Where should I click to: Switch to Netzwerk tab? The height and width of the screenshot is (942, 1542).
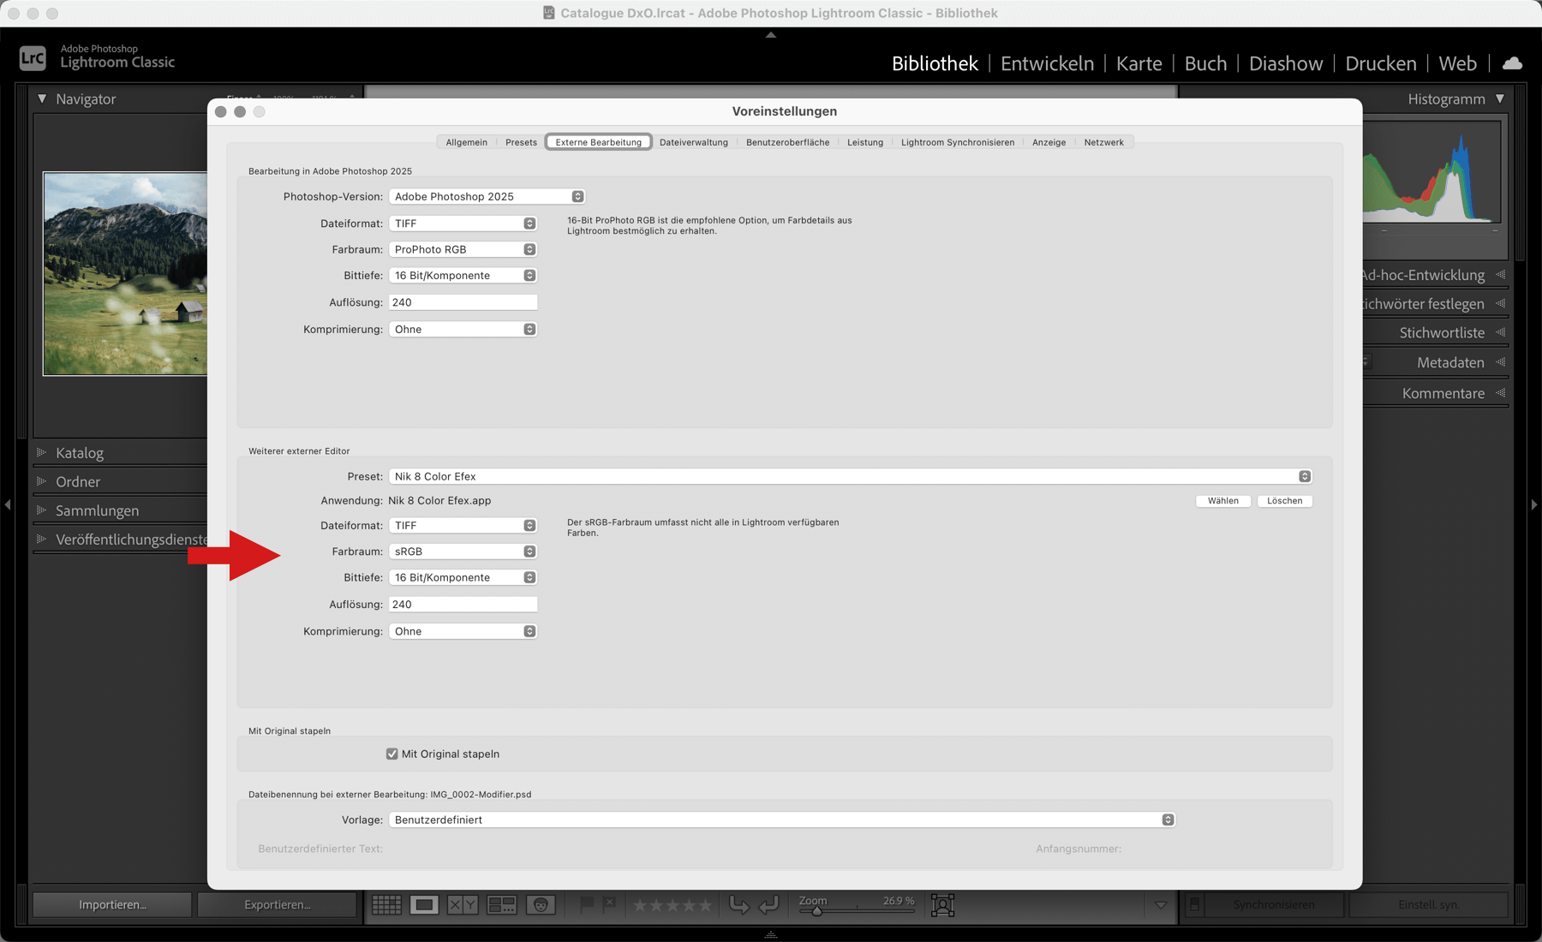pos(1103,142)
